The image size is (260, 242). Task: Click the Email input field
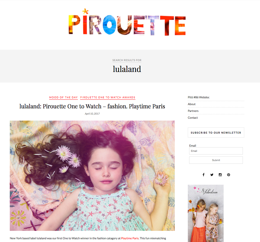pos(216,151)
